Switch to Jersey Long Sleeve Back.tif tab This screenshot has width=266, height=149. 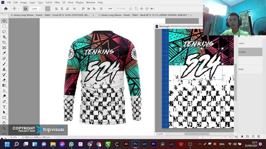tap(143, 15)
